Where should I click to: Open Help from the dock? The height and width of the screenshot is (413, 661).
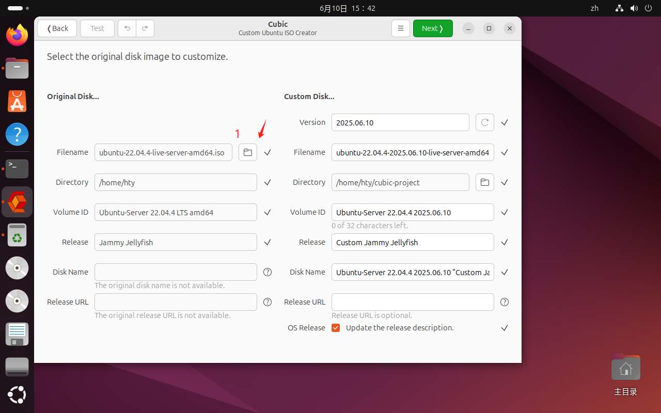coord(17,134)
